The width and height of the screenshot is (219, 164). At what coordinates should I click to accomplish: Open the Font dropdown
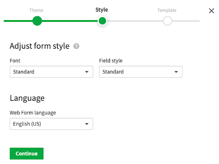51,72
